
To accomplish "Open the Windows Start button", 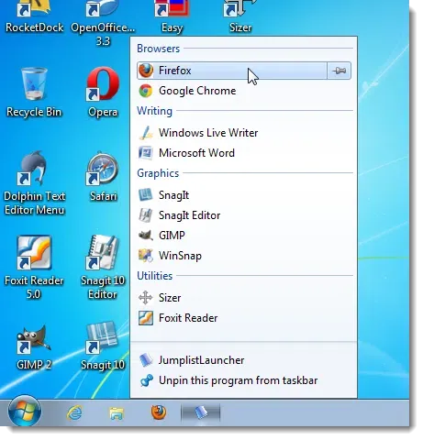I will click(x=25, y=412).
